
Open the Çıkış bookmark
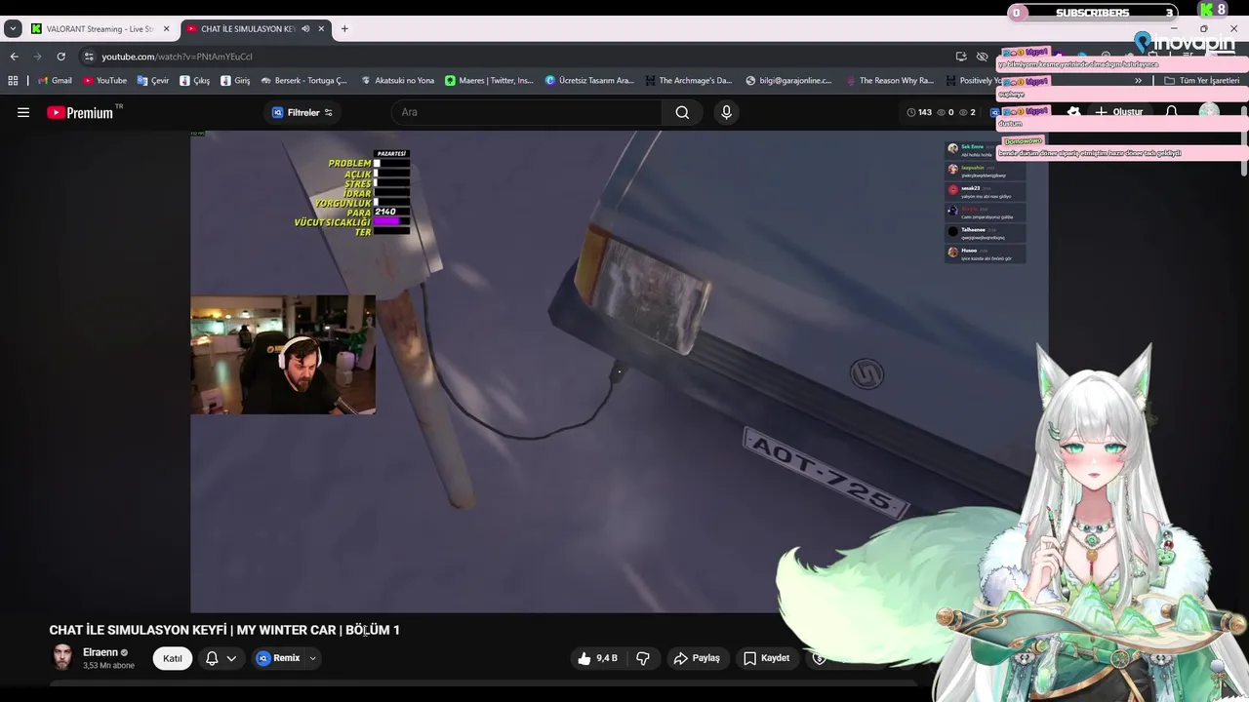point(195,80)
